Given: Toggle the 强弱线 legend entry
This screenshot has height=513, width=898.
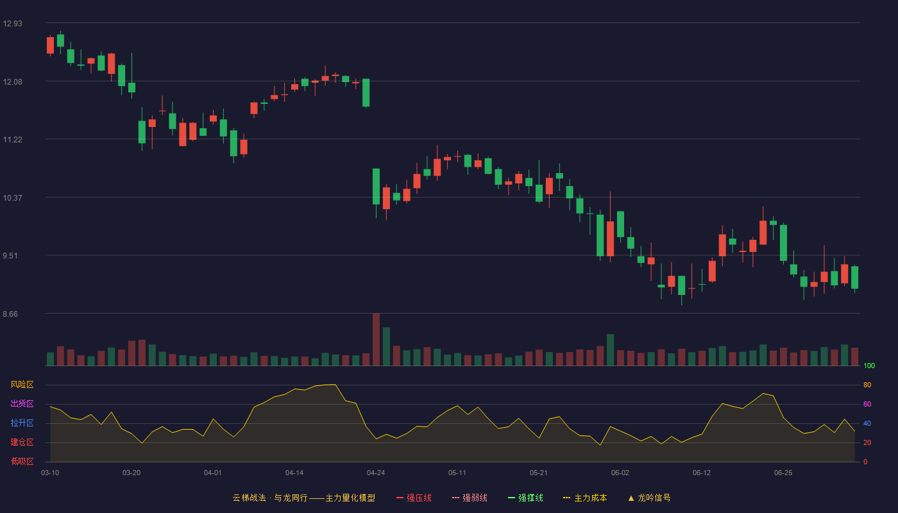Looking at the screenshot, I should [470, 498].
